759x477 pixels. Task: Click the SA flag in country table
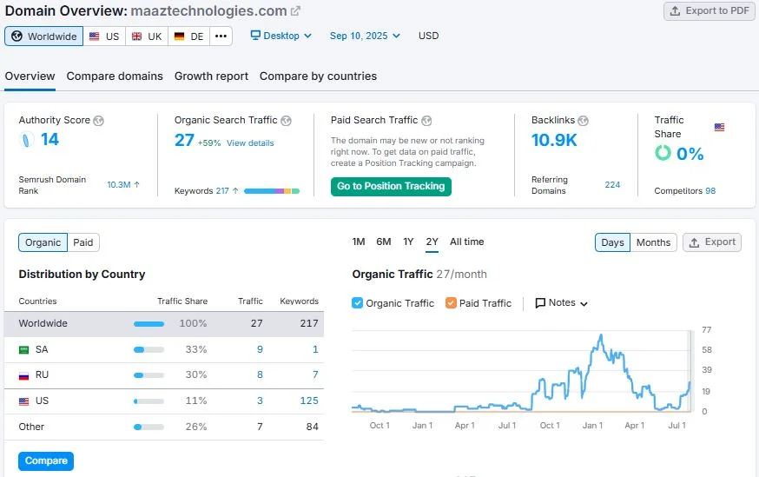tap(23, 349)
